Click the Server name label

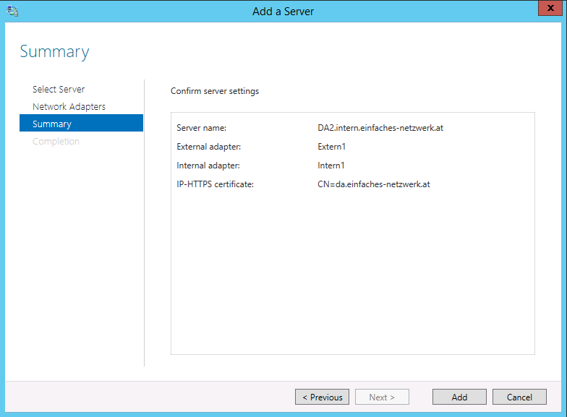pos(201,128)
